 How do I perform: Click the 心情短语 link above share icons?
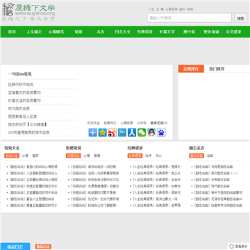click(x=126, y=123)
